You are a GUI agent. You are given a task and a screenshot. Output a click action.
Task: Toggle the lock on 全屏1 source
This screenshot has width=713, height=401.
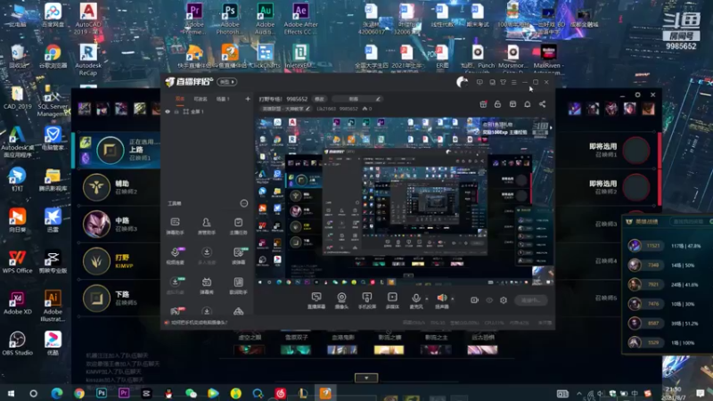(x=176, y=112)
